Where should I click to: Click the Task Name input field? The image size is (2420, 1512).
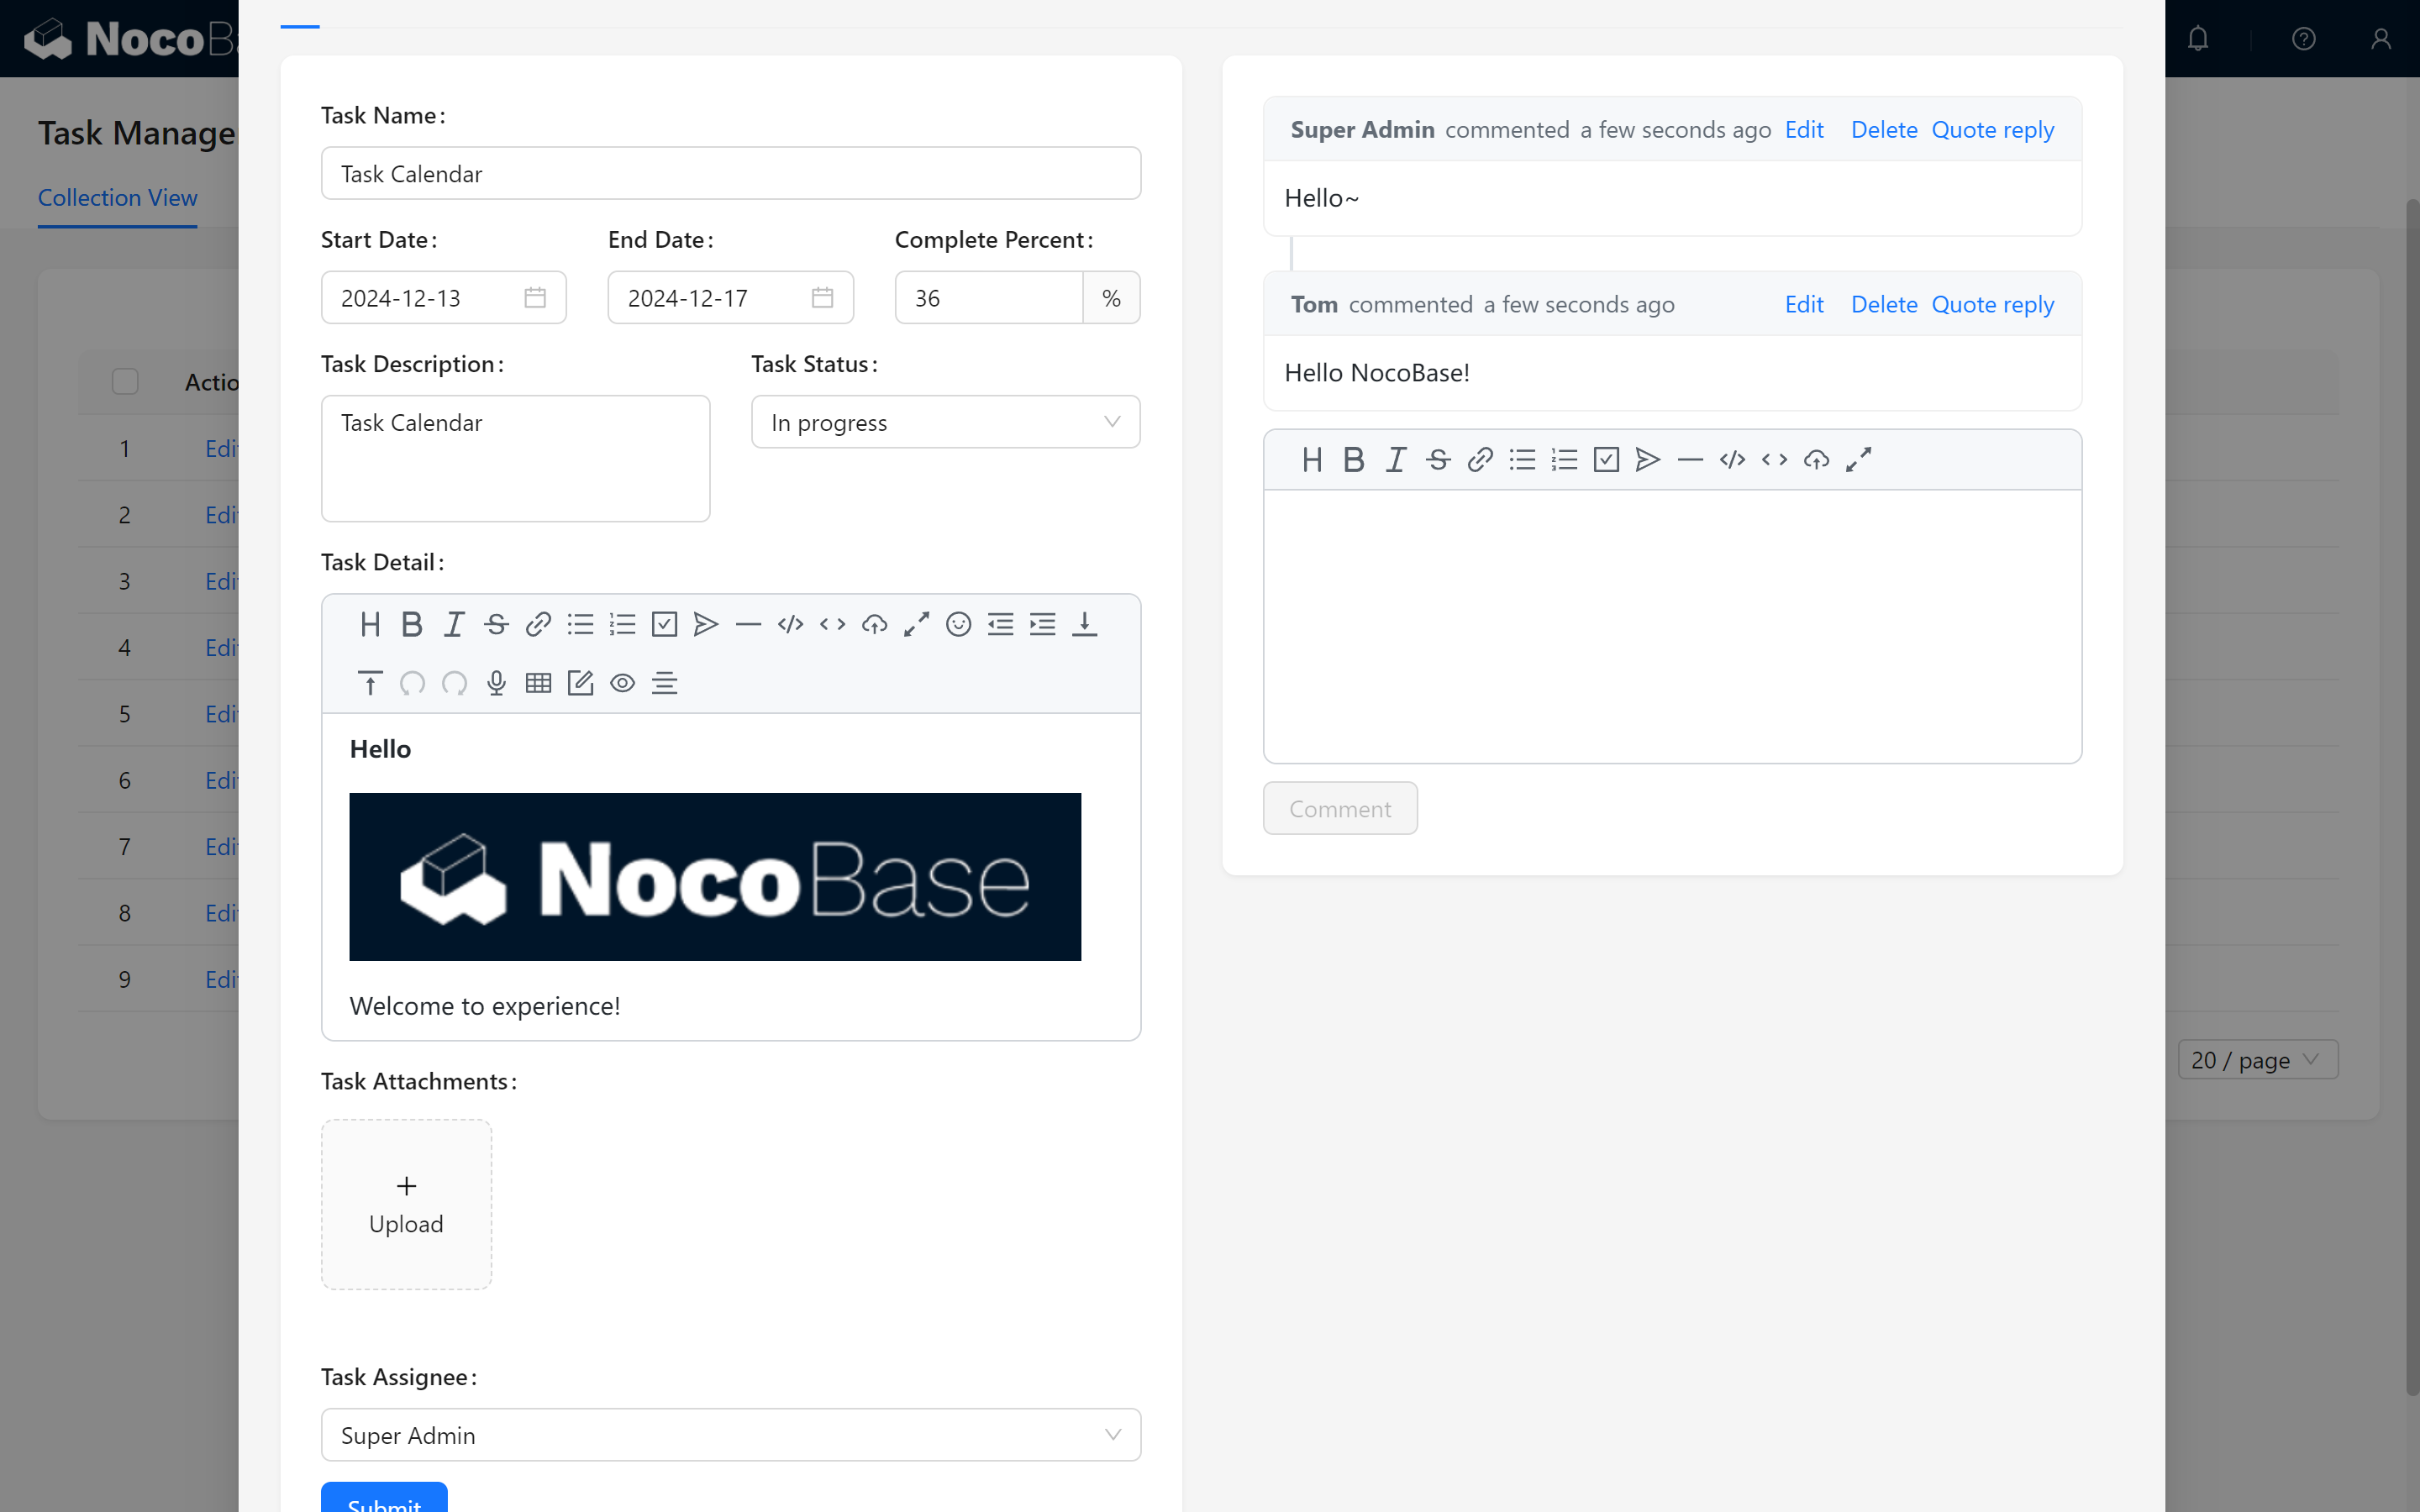coord(731,174)
